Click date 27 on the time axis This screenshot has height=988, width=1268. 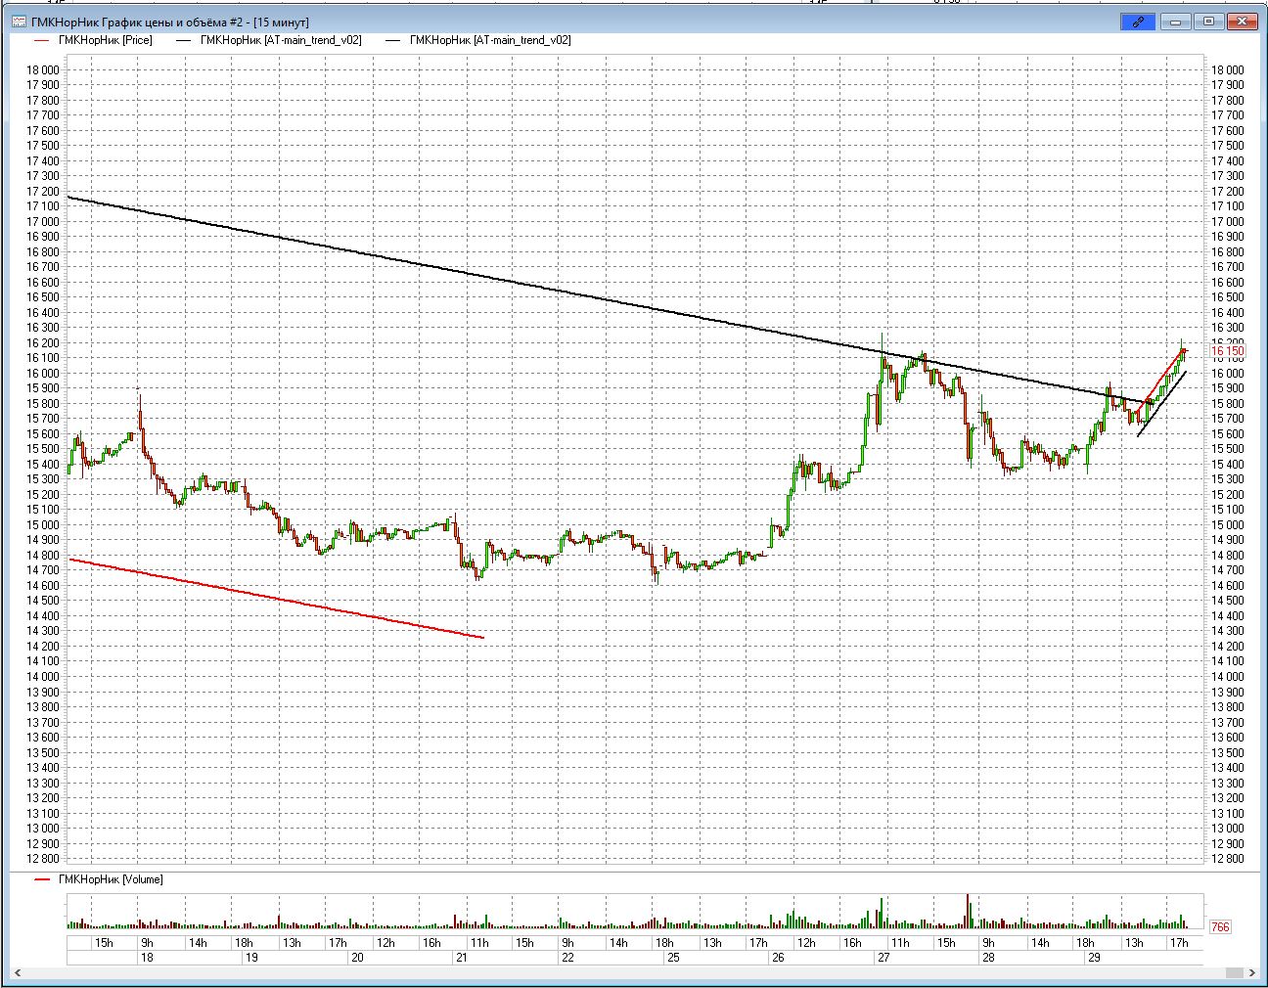[883, 958]
